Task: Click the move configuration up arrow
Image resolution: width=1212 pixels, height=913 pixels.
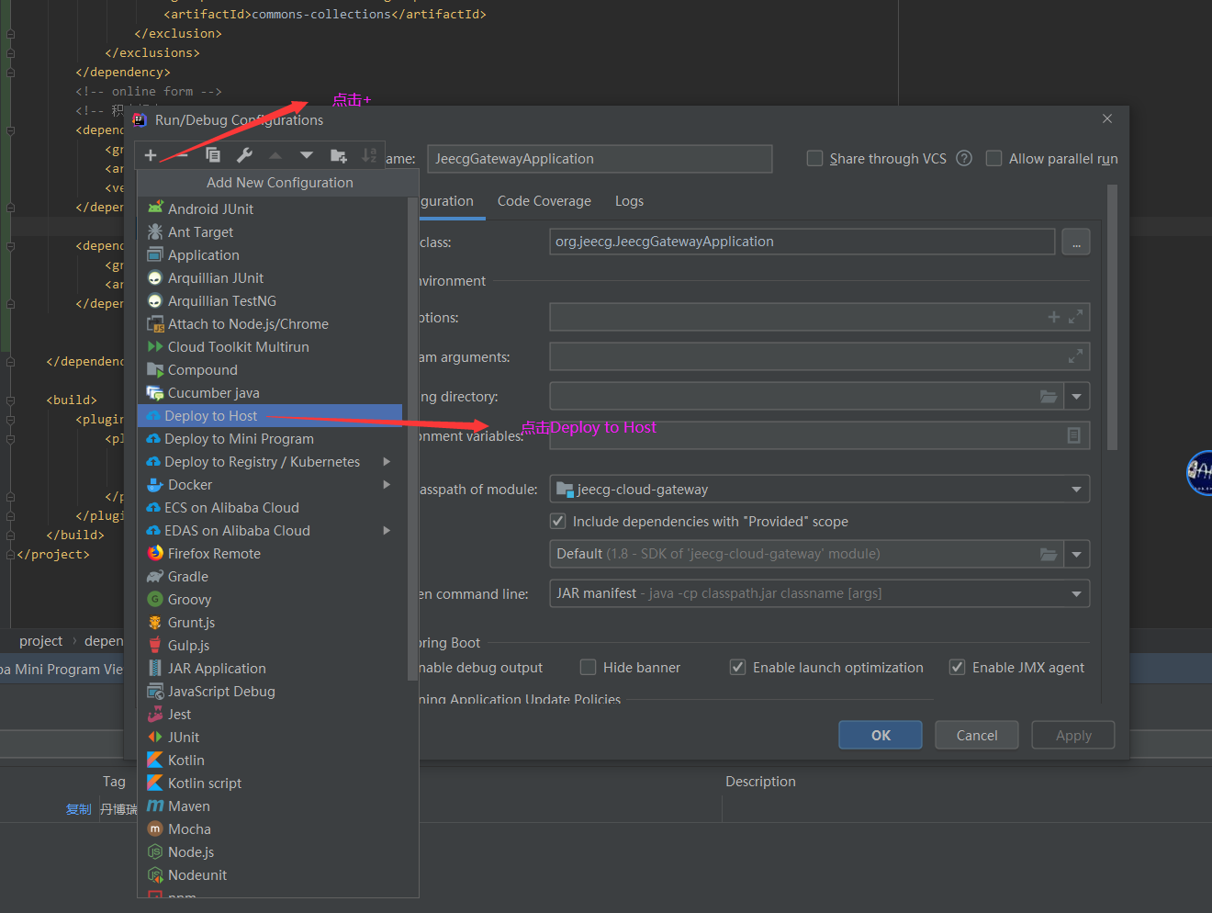Action: point(275,155)
